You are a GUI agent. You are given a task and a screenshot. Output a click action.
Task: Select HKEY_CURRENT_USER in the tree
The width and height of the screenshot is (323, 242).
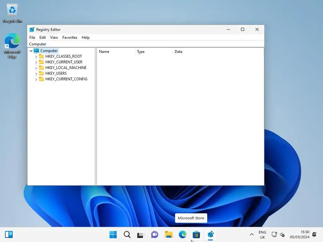pyautogui.click(x=64, y=62)
